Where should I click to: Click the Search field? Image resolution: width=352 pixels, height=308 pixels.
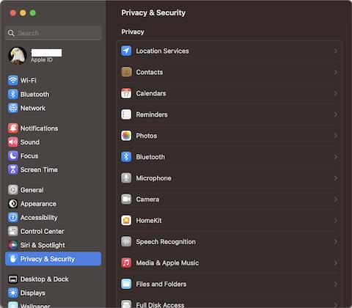point(53,33)
